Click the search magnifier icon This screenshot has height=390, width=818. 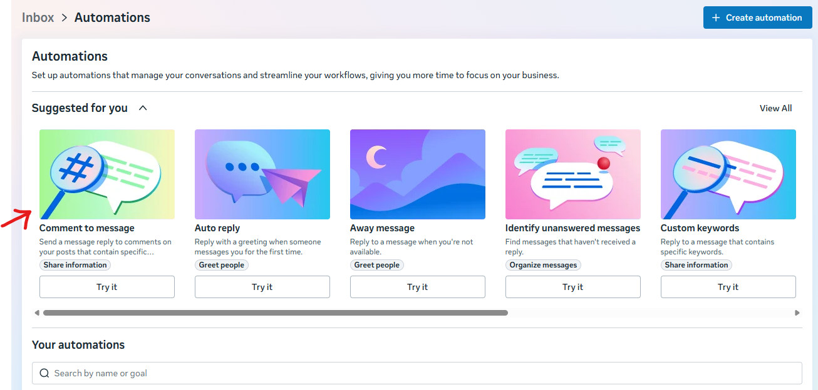(44, 373)
